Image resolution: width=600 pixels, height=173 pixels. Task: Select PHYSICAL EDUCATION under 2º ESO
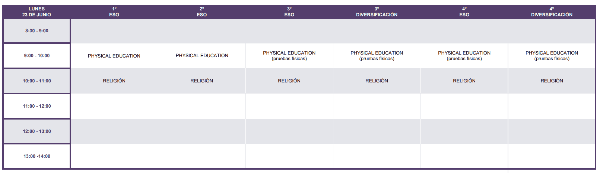click(202, 56)
